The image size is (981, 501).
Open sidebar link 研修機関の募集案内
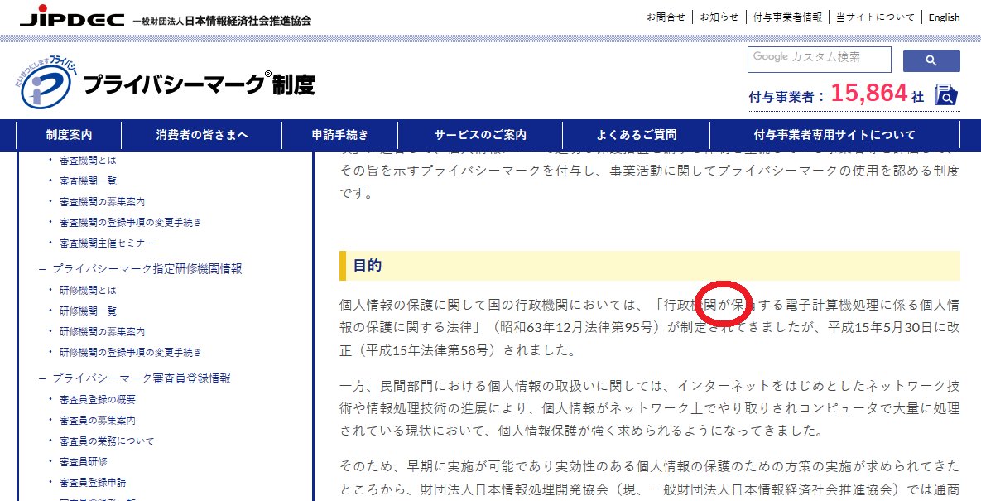point(102,331)
